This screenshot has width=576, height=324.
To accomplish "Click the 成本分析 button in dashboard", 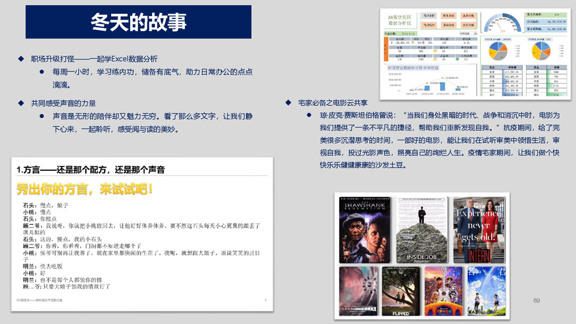I will click(x=468, y=16).
